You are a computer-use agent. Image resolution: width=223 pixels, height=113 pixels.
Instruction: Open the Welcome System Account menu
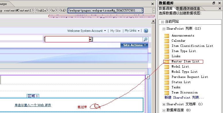point(86,31)
